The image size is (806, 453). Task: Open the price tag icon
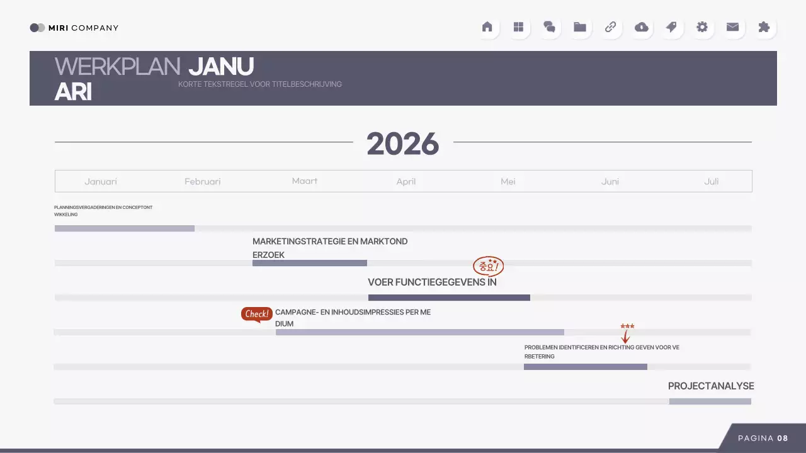click(x=671, y=27)
